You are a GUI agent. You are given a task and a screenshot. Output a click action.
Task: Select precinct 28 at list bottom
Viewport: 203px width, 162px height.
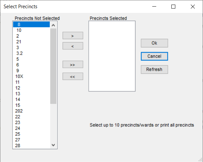31,146
